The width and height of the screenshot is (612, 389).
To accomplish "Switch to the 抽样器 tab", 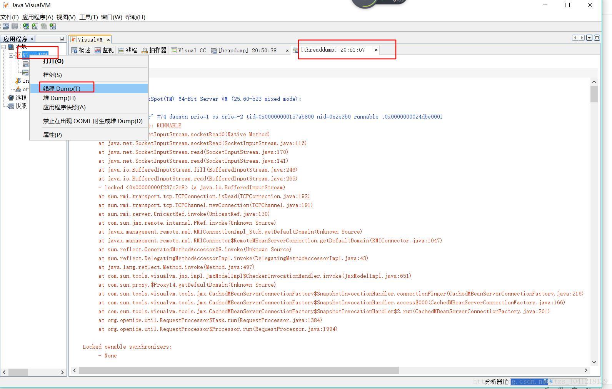I will pyautogui.click(x=154, y=50).
